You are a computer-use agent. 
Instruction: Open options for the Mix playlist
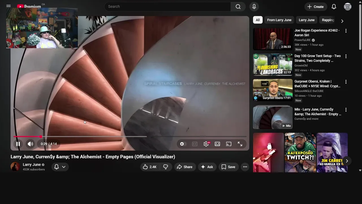click(346, 110)
